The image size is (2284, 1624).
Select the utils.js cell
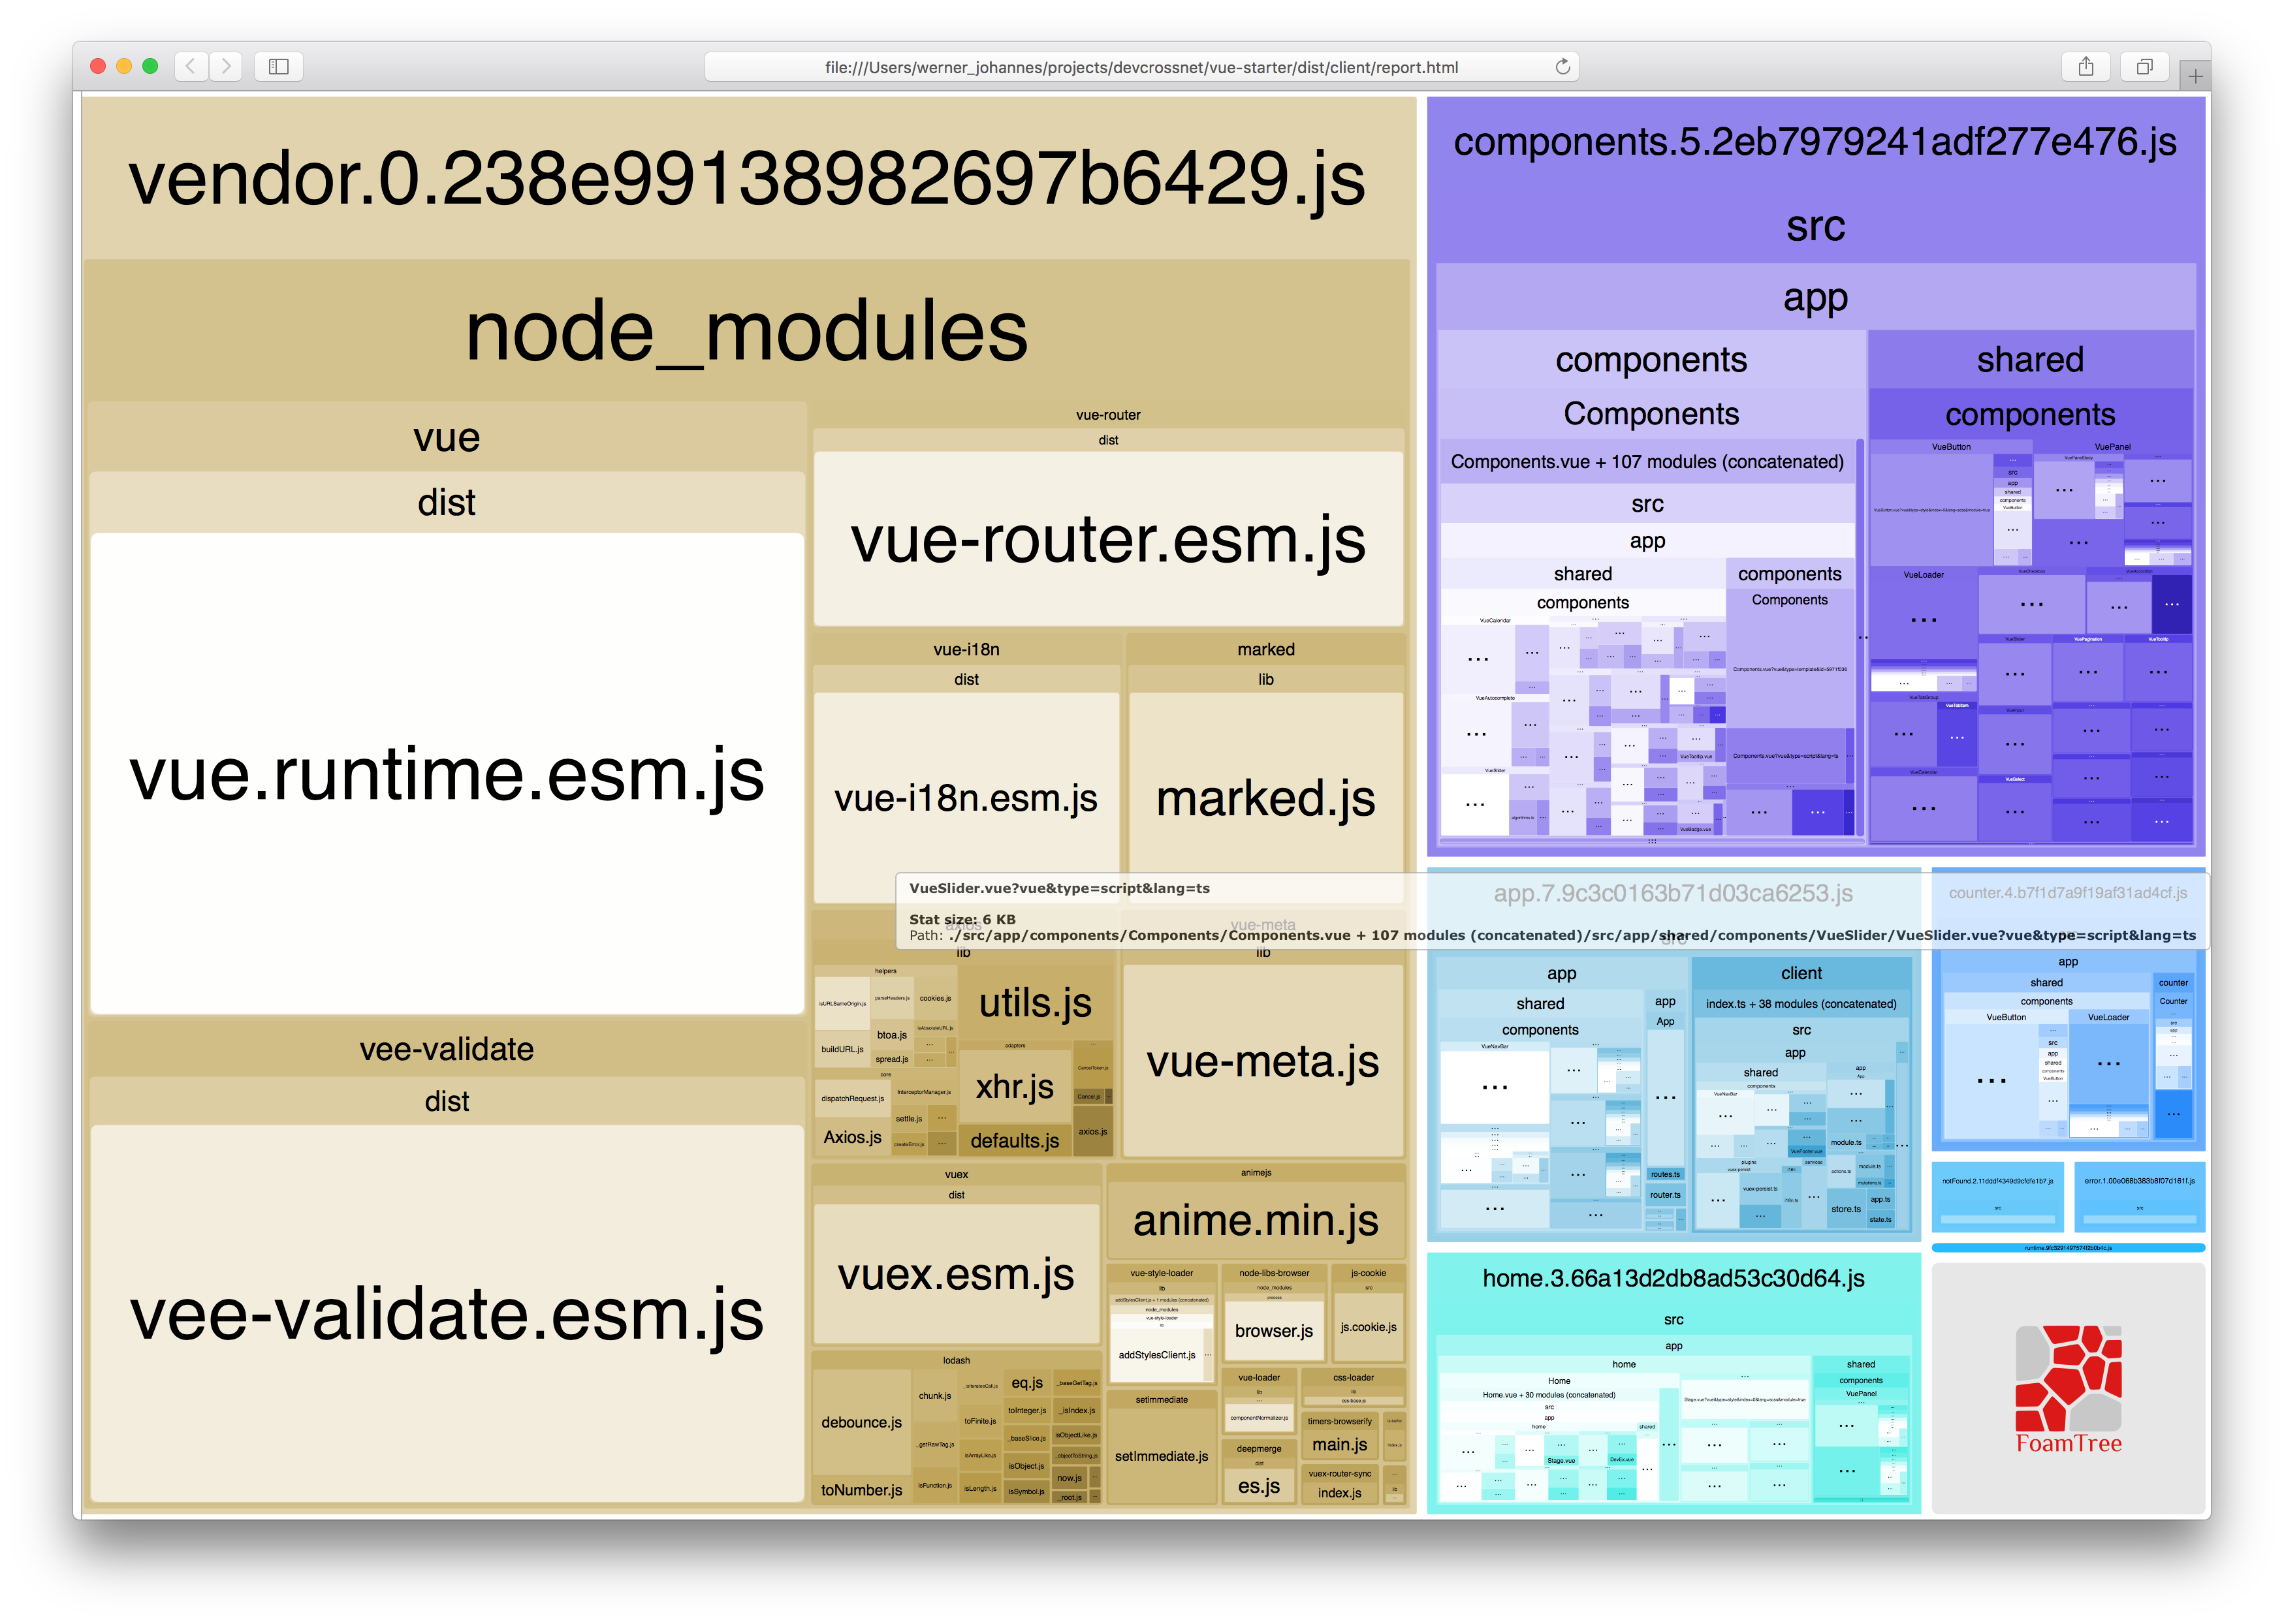[x=1036, y=1002]
